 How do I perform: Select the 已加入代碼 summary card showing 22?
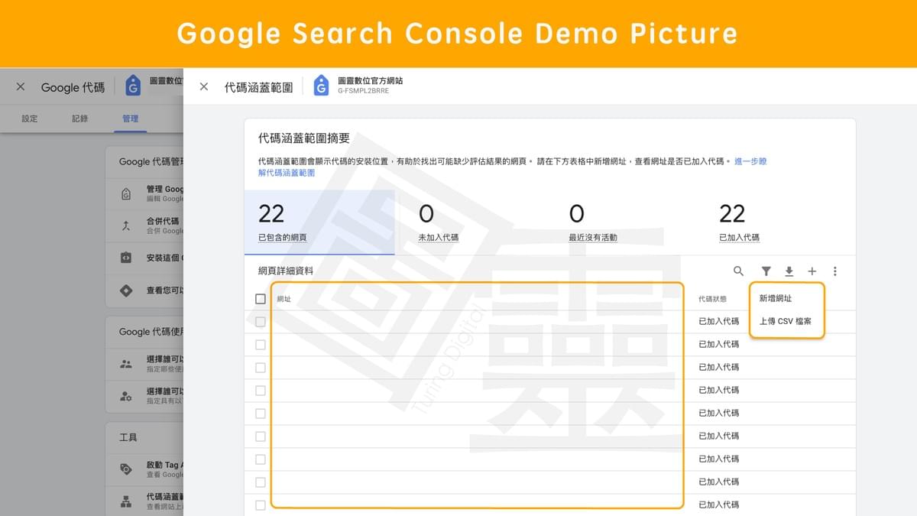point(779,222)
